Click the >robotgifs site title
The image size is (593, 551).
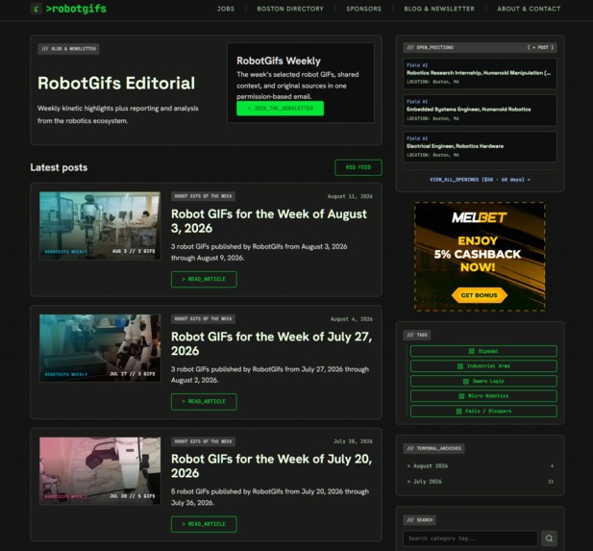point(76,9)
